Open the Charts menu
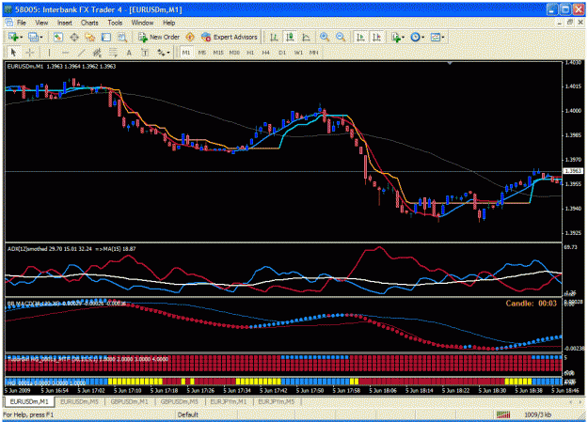The height and width of the screenshot is (422, 588). click(x=89, y=23)
